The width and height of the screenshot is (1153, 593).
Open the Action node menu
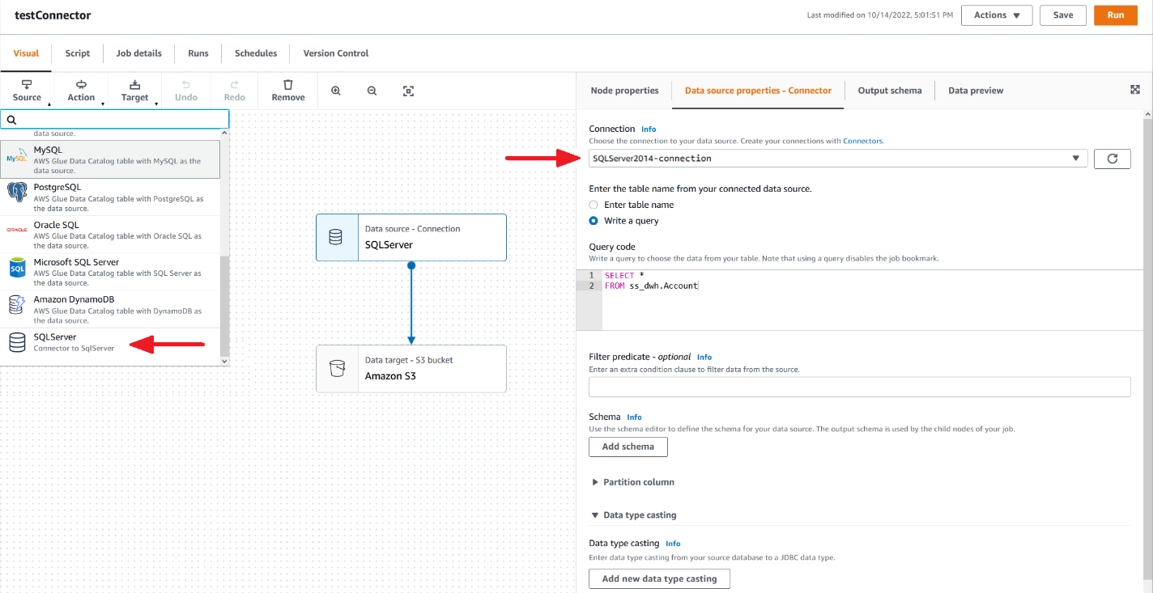[81, 91]
